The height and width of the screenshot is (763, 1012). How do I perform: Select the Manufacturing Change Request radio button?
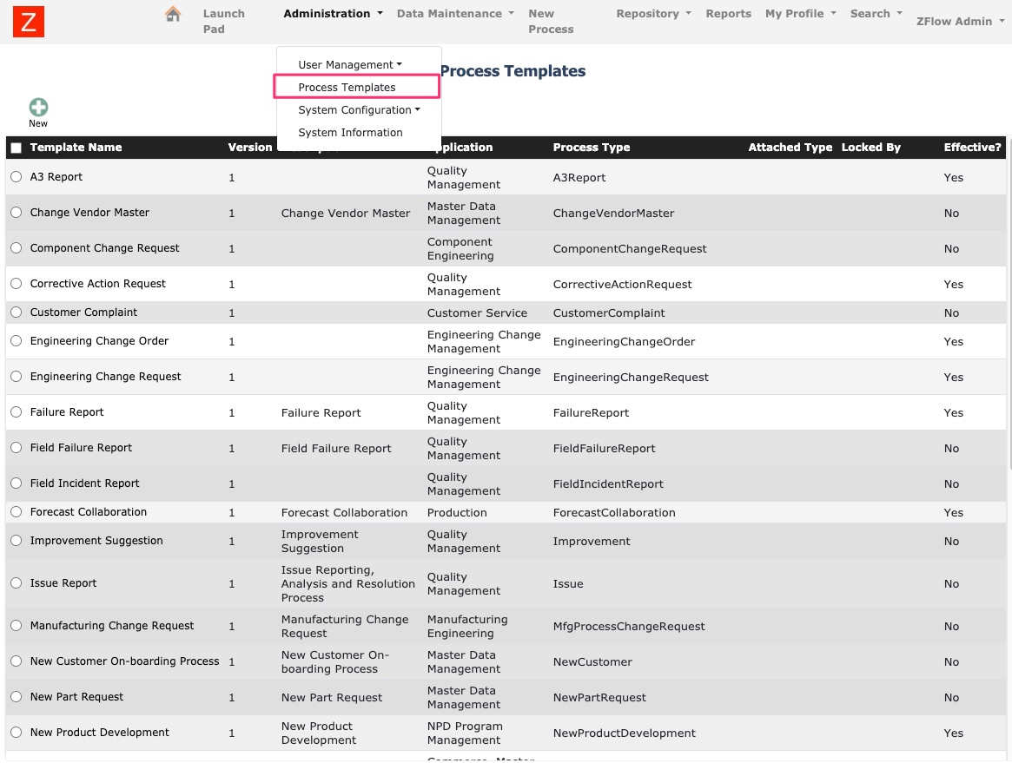click(x=17, y=625)
